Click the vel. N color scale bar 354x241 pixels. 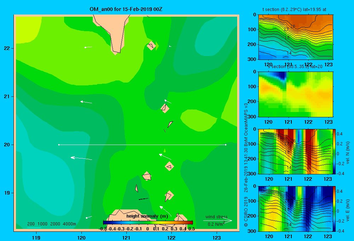(335, 151)
